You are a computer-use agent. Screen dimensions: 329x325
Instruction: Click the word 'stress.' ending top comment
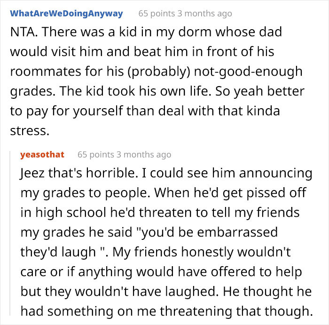click(x=29, y=131)
